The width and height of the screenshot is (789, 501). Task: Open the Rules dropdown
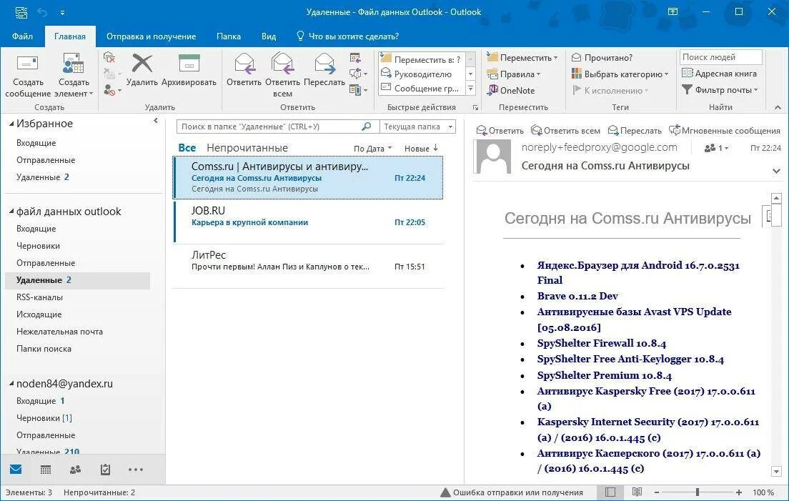513,74
